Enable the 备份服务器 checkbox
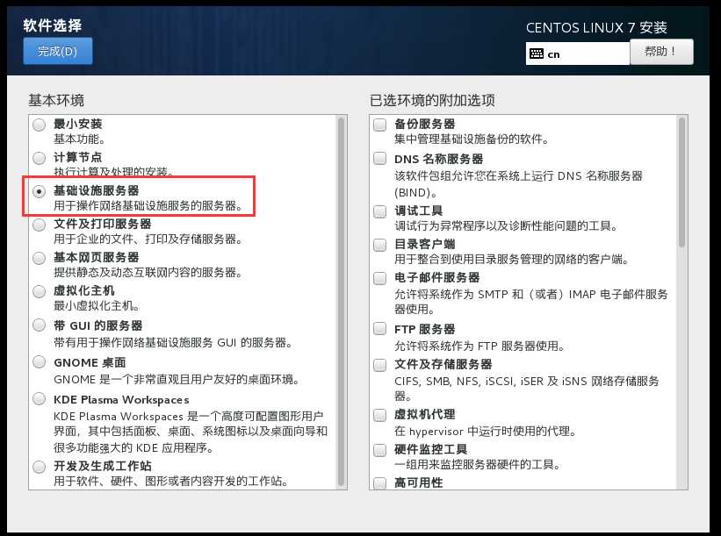This screenshot has width=721, height=536. (x=379, y=125)
